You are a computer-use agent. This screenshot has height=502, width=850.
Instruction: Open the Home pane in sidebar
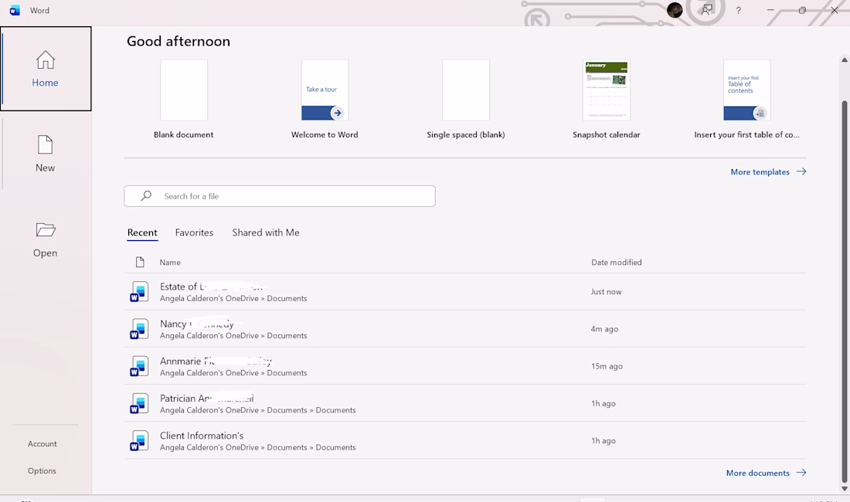(46, 69)
